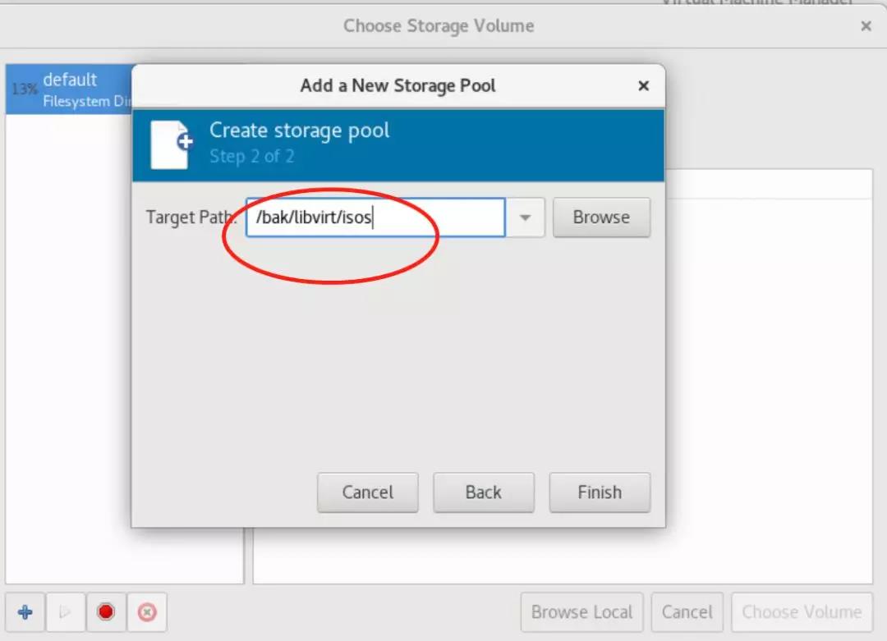Expand the Target Path dropdown arrow

coord(525,217)
